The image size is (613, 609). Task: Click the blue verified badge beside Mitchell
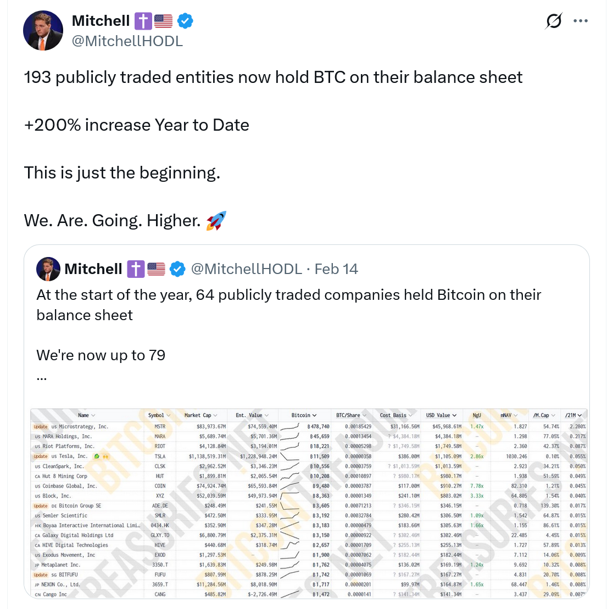185,20
